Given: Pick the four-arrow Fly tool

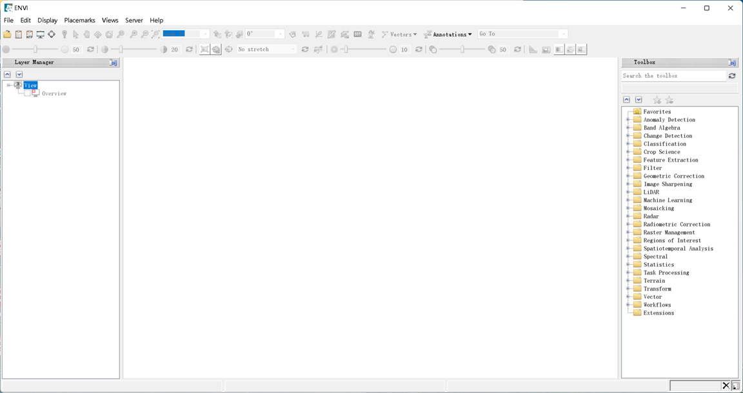Looking at the screenshot, I should click(x=97, y=34).
